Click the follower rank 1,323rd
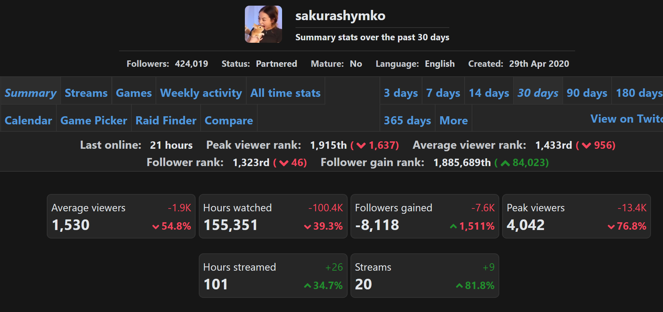The image size is (663, 312). pyautogui.click(x=251, y=163)
